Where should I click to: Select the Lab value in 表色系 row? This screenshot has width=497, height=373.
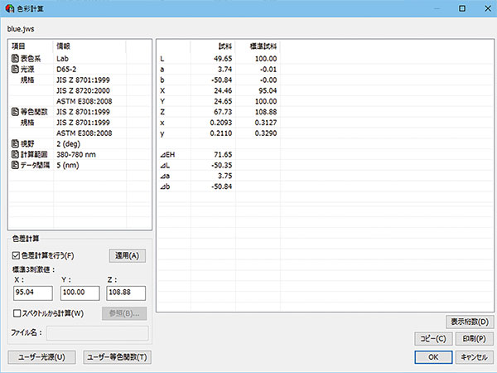click(x=62, y=58)
